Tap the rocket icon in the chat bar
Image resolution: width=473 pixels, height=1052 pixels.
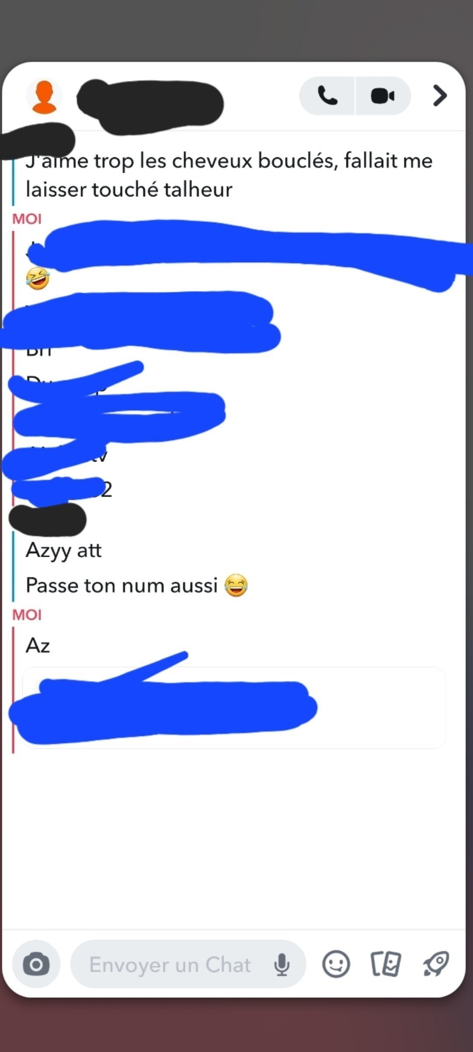coord(436,964)
